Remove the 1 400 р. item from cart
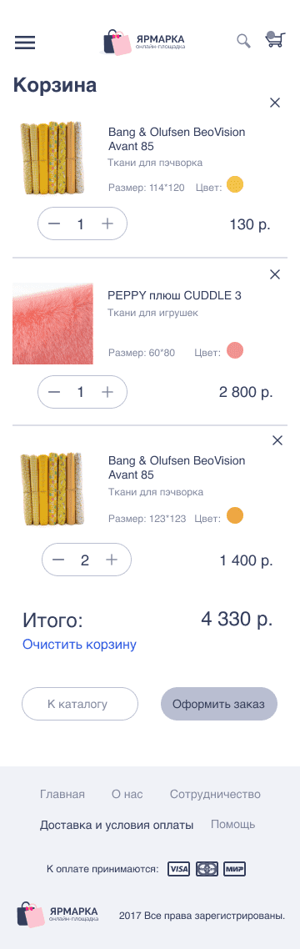Image resolution: width=300 pixels, height=949 pixels. [277, 440]
